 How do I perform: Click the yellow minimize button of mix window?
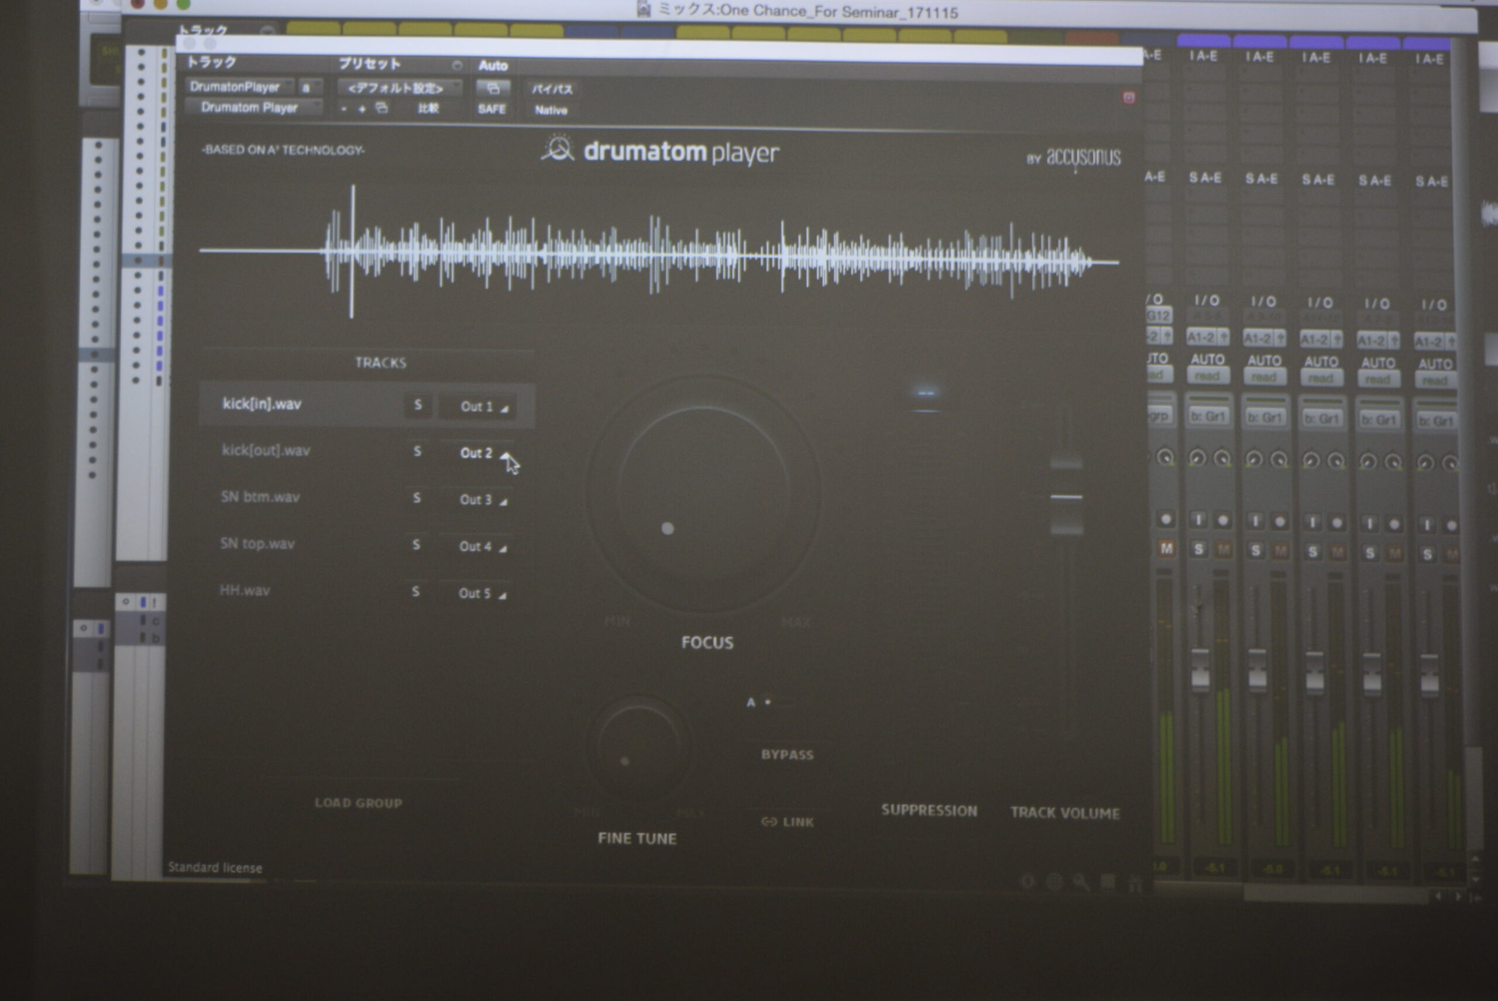point(160,4)
